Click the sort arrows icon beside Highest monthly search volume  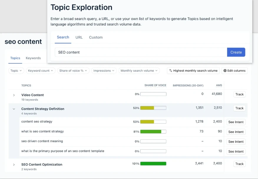[171, 71]
